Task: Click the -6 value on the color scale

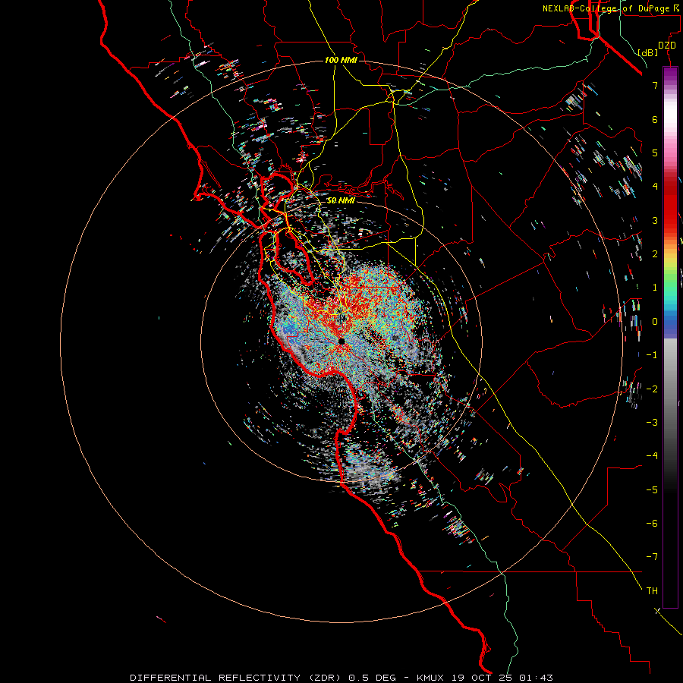Action: click(x=652, y=524)
